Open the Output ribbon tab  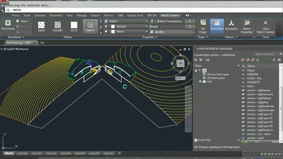click(x=95, y=15)
